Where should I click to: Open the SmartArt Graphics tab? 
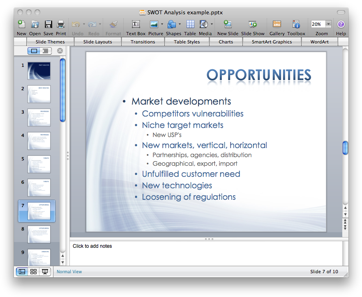(272, 42)
